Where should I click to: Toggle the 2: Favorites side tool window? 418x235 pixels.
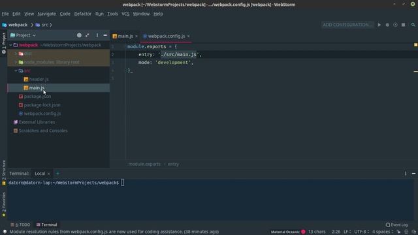4,204
